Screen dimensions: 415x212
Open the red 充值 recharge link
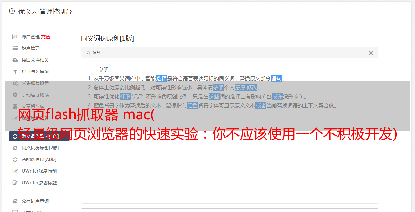click(46, 37)
